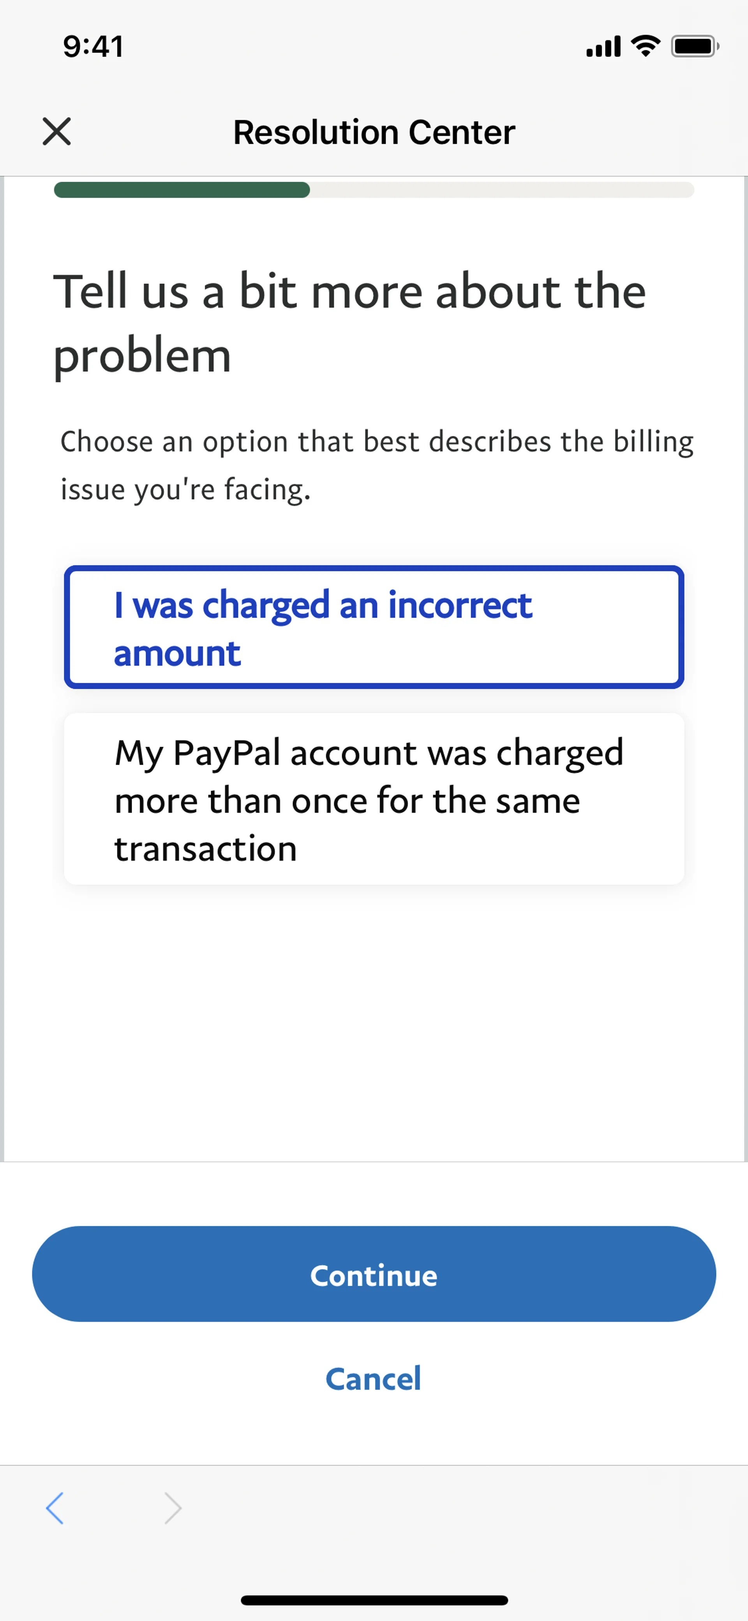Tap the browser forward arrow

[172, 1508]
